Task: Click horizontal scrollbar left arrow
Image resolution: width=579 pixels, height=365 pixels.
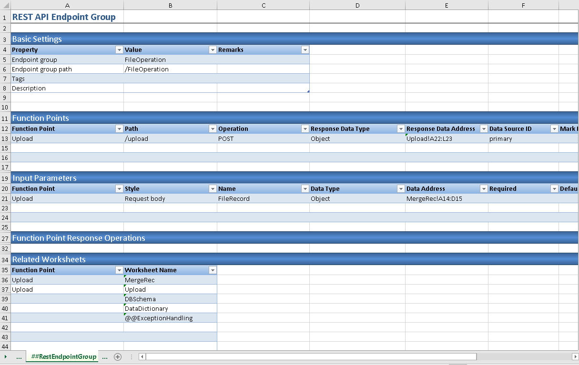Action: (x=142, y=357)
